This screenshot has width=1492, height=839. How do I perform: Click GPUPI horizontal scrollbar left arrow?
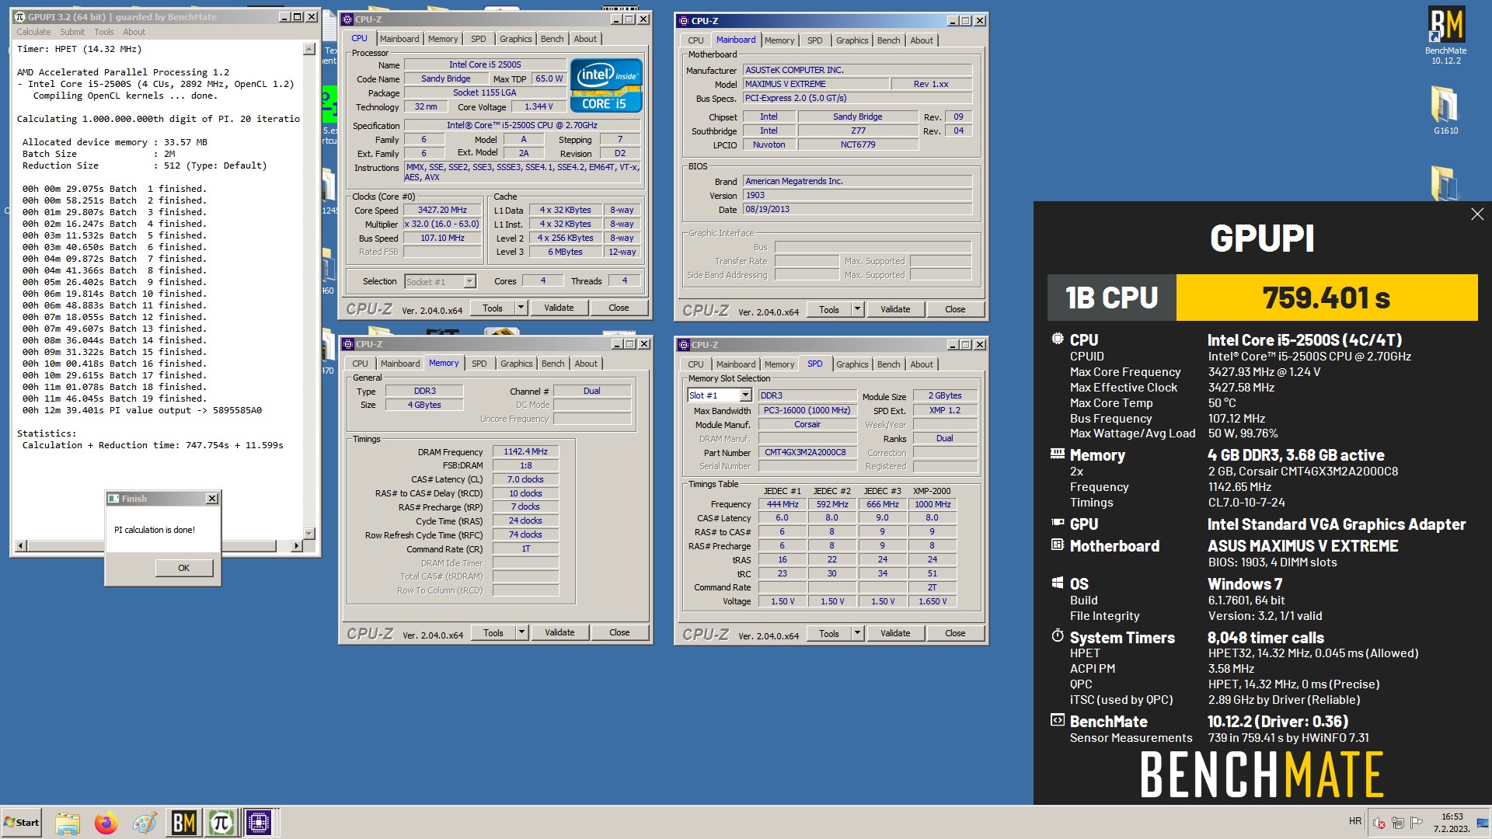pyautogui.click(x=21, y=546)
